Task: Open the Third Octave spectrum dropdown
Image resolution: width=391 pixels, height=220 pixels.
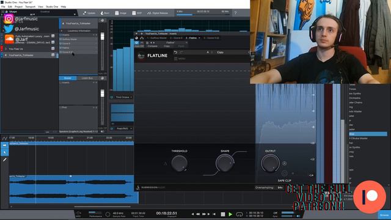Action: point(123,97)
